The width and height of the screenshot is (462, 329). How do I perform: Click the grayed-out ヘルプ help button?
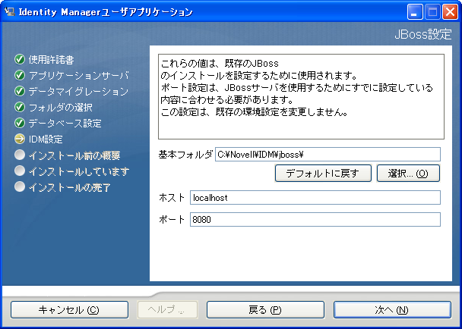pyautogui.click(x=167, y=309)
